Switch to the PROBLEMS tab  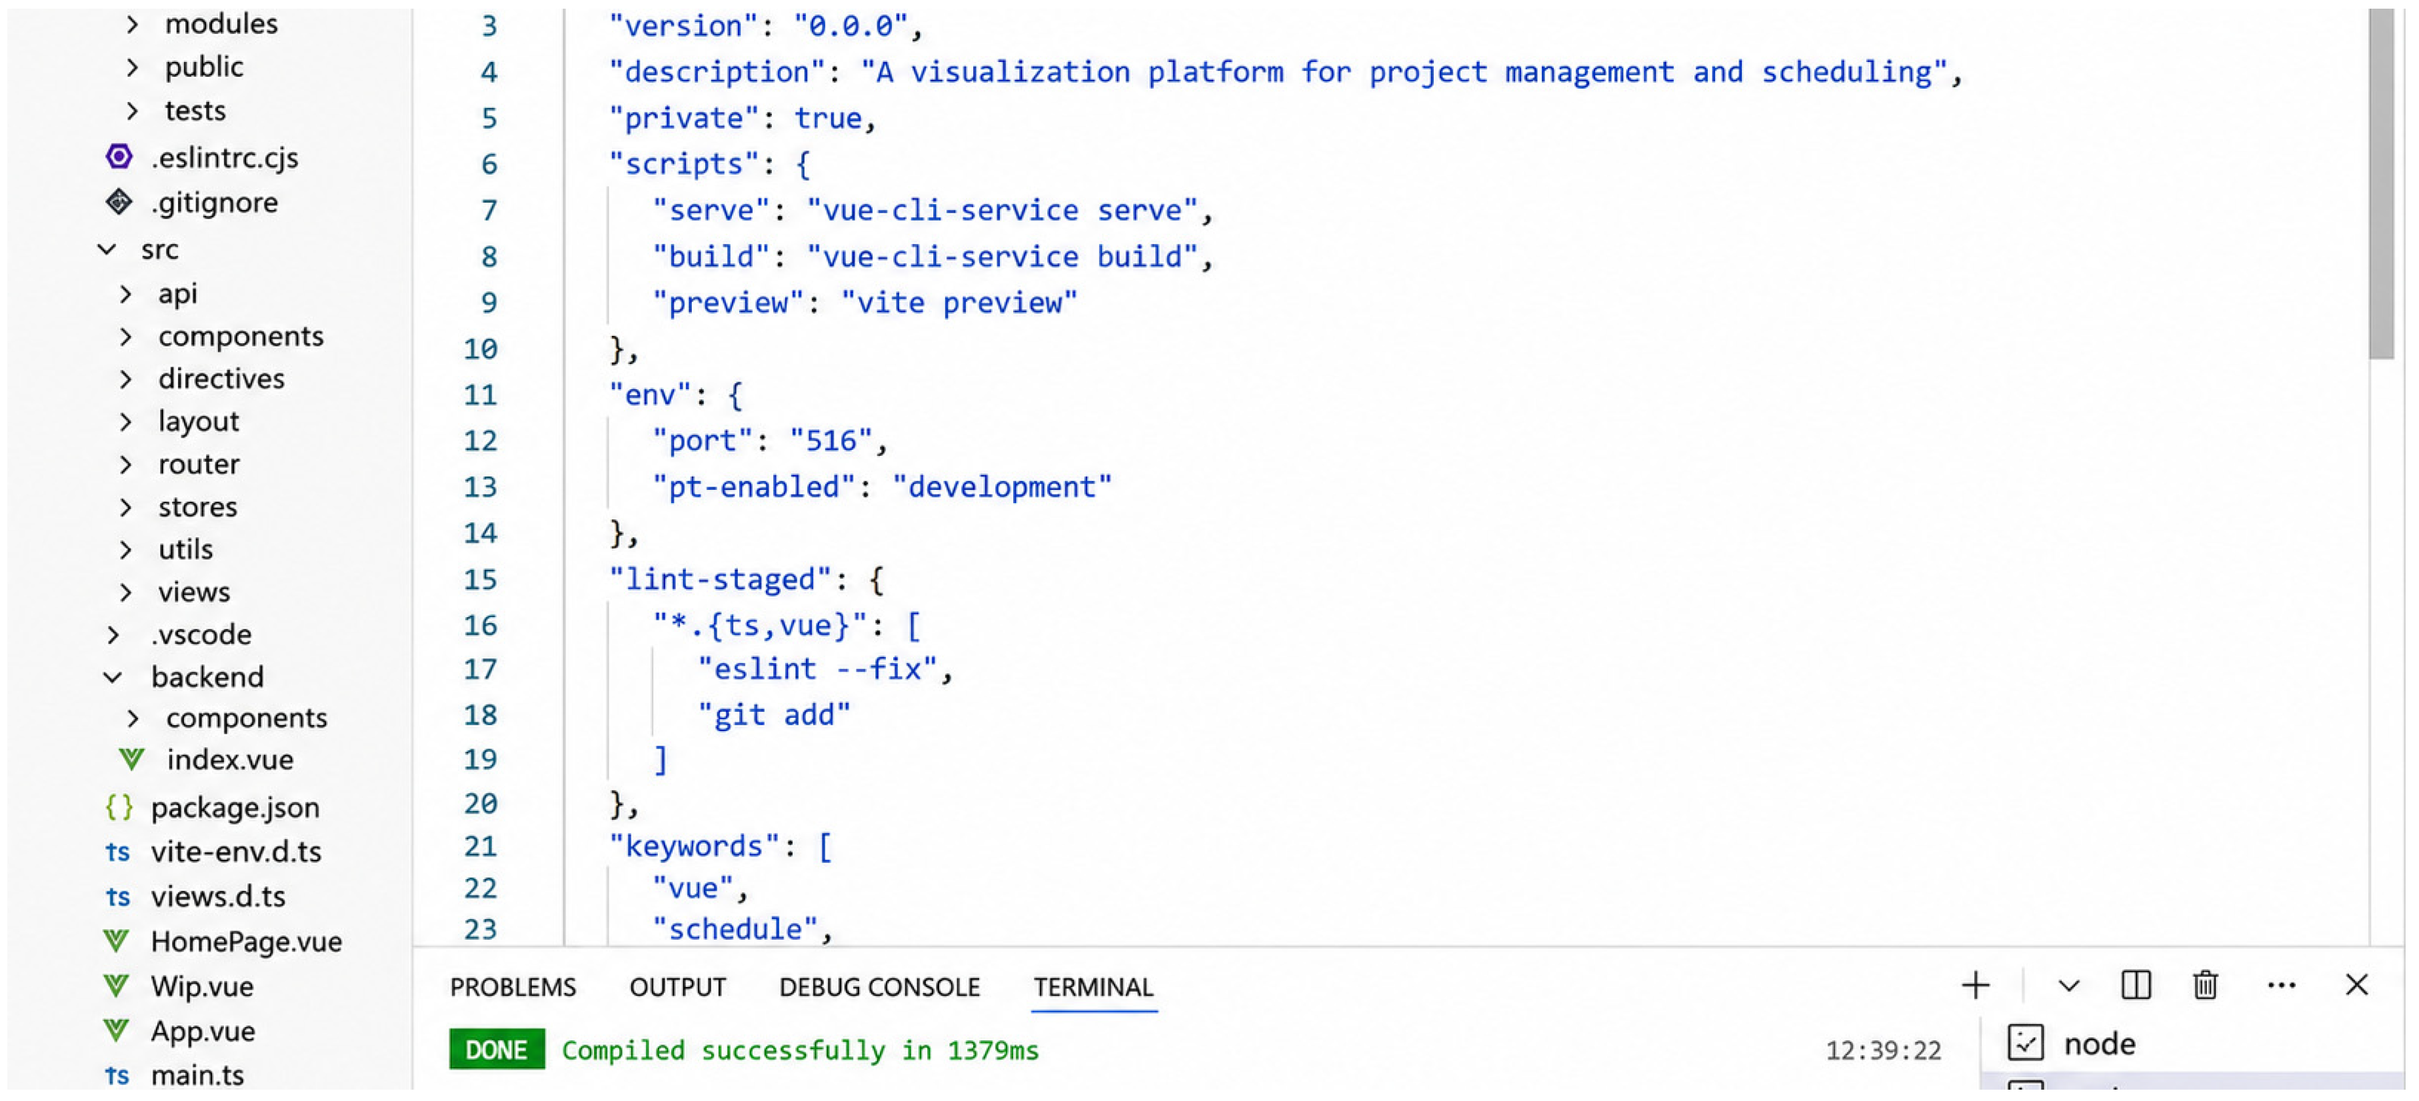pos(513,988)
